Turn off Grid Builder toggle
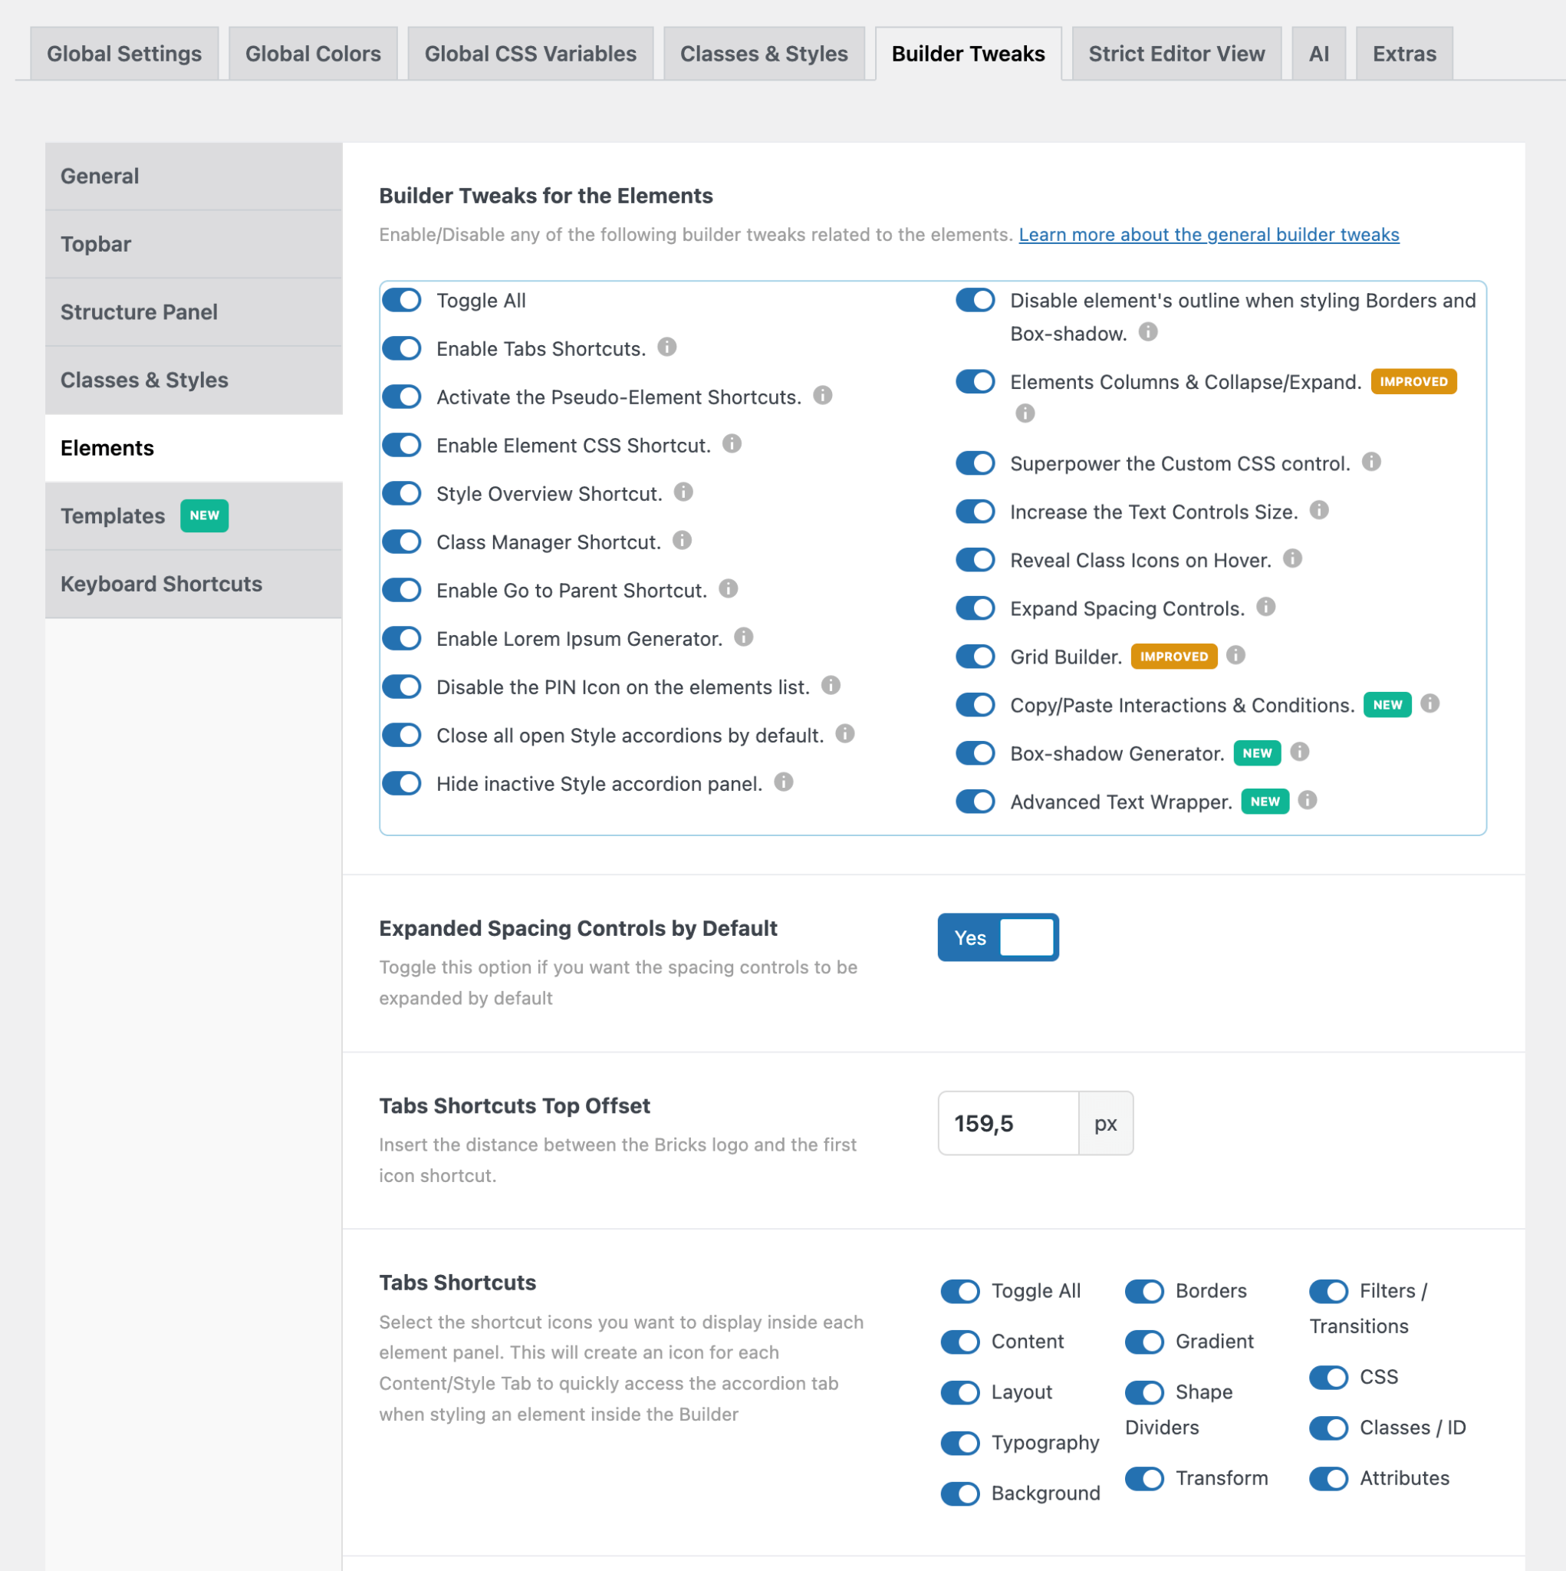This screenshot has width=1566, height=1571. click(x=975, y=657)
